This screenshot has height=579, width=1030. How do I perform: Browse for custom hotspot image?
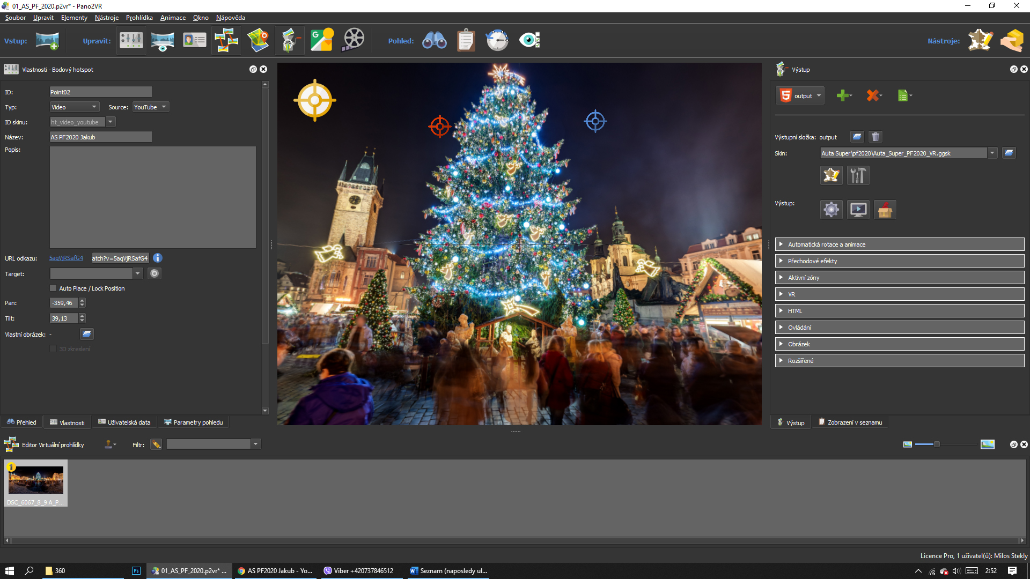coord(86,335)
